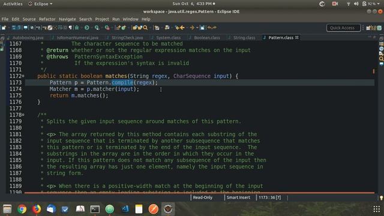This screenshot has height=216, width=384.
Task: Launch Firefox from the dock
Action: tap(37, 209)
